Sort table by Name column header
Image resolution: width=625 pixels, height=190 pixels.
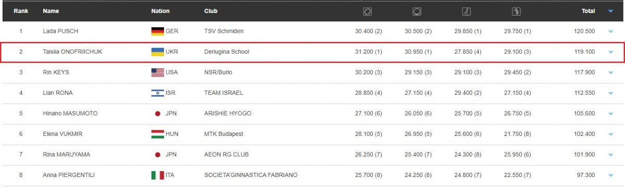[51, 10]
